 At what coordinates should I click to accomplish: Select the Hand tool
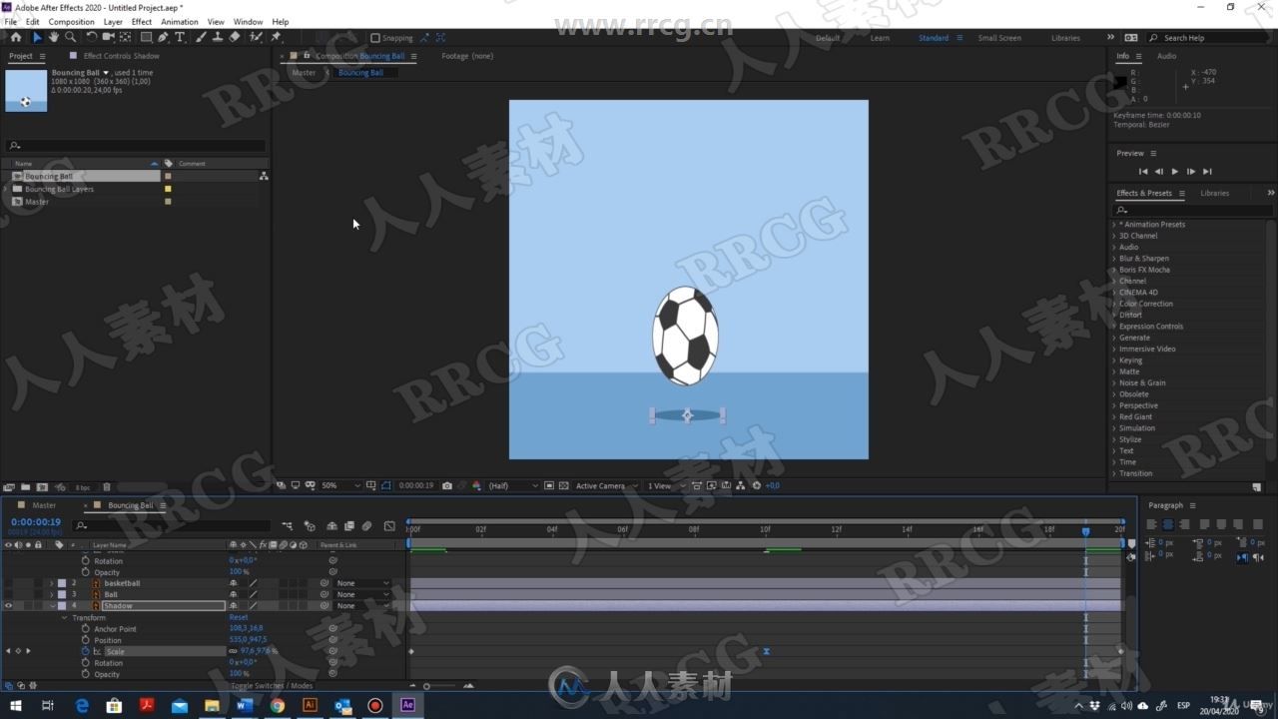pos(53,37)
